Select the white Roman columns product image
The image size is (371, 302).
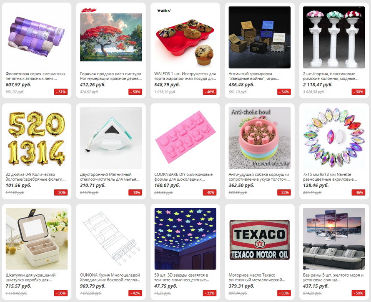pyautogui.click(x=334, y=38)
